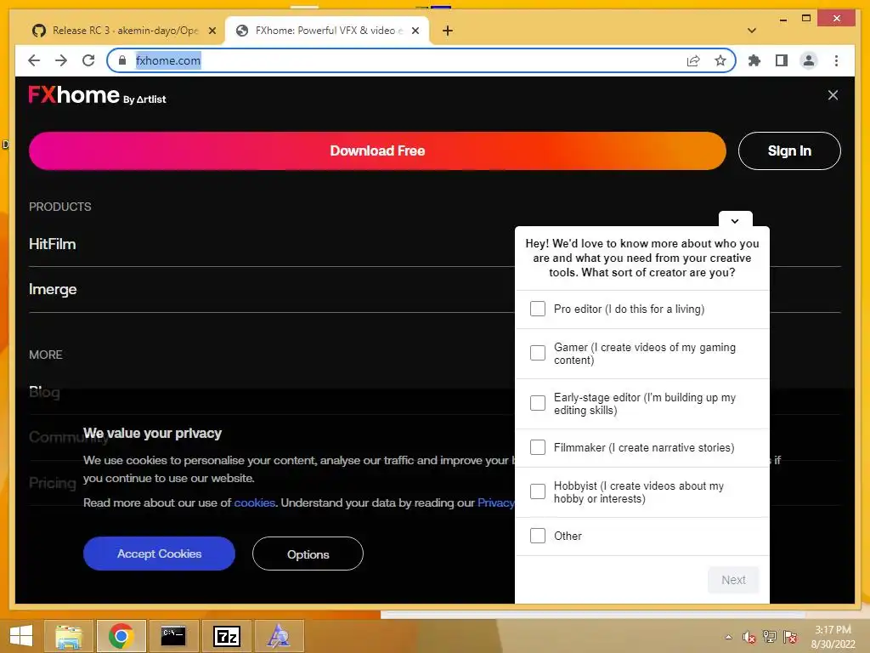This screenshot has width=870, height=653.
Task: Go forward to the next page
Action: point(61,60)
